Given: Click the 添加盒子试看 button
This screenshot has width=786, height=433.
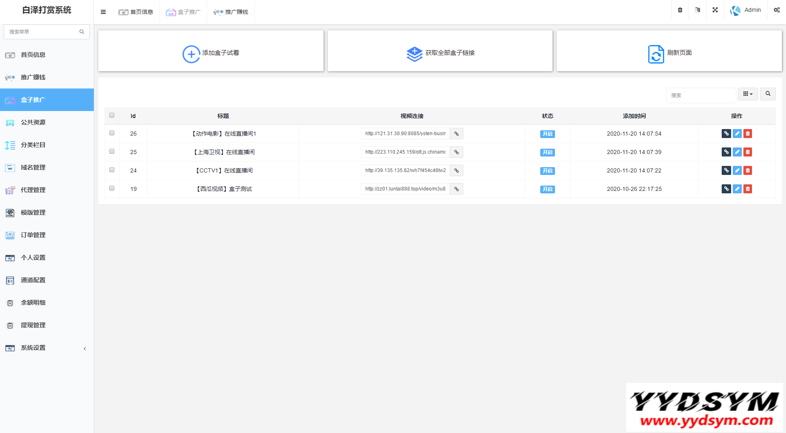Looking at the screenshot, I should point(211,53).
